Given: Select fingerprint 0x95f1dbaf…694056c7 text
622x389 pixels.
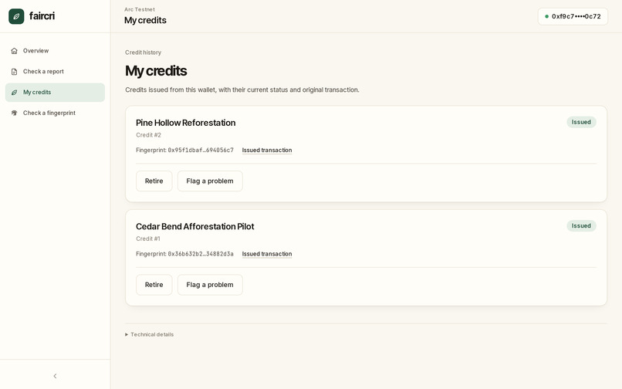Looking at the screenshot, I should point(201,150).
